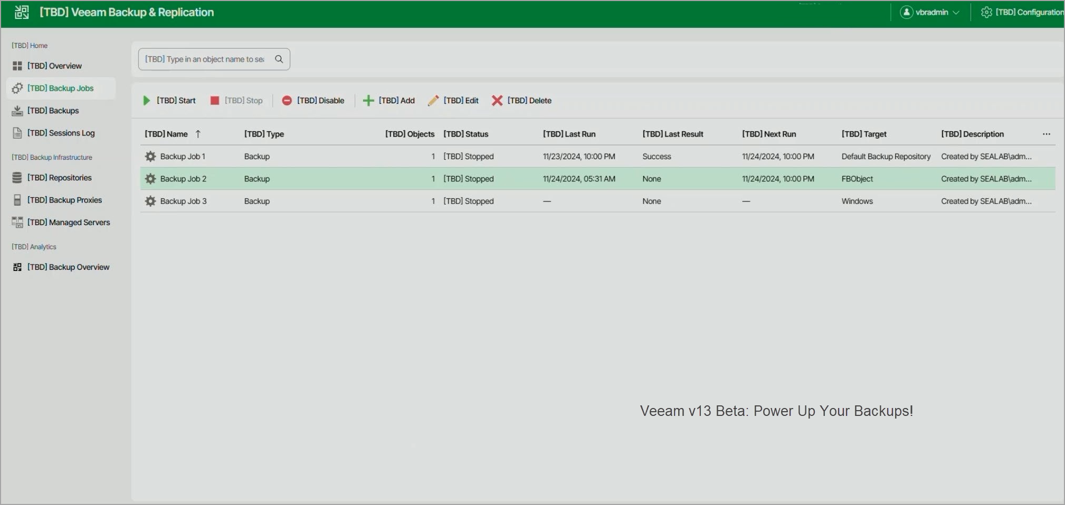
Task: Select the Backup Job 1 row name
Action: [x=183, y=157]
